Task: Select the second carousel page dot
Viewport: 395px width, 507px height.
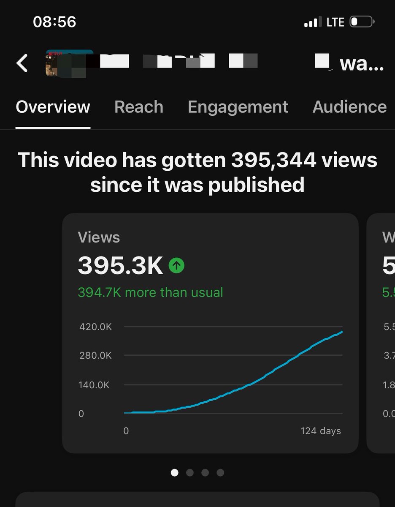Action: 190,472
